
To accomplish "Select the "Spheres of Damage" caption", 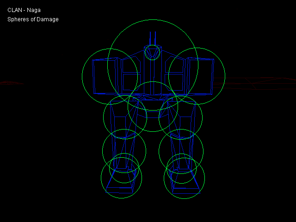I will coord(33,19).
